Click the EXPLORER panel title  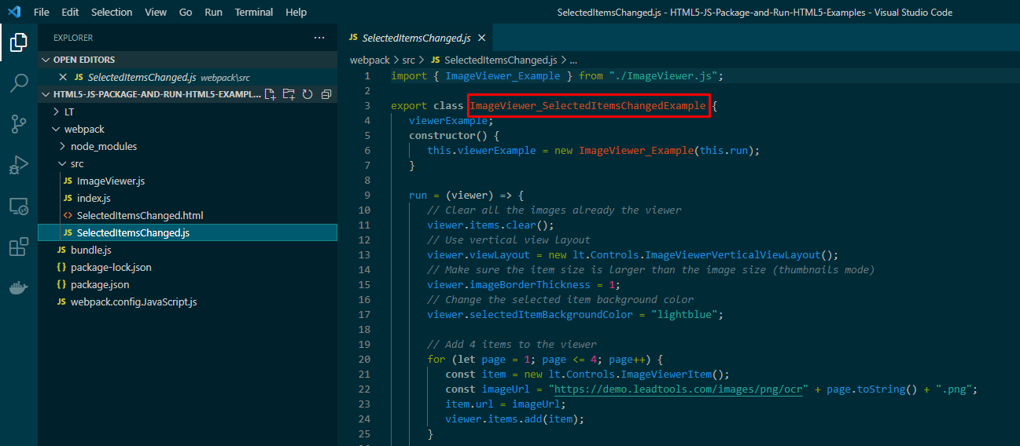click(x=73, y=38)
